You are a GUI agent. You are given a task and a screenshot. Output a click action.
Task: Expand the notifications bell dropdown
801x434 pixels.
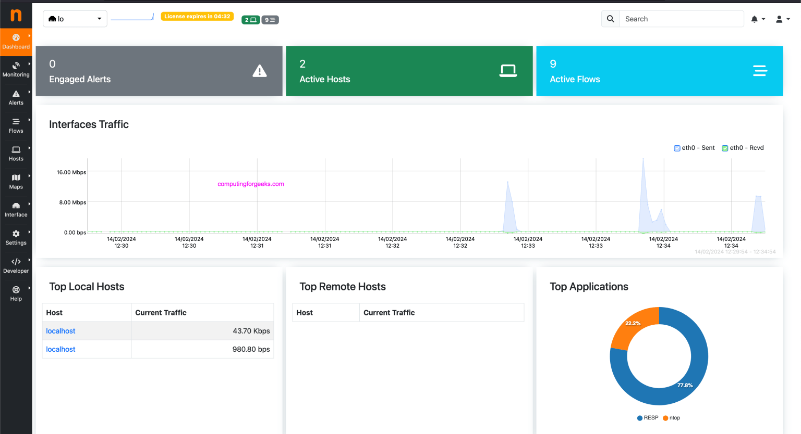[757, 19]
